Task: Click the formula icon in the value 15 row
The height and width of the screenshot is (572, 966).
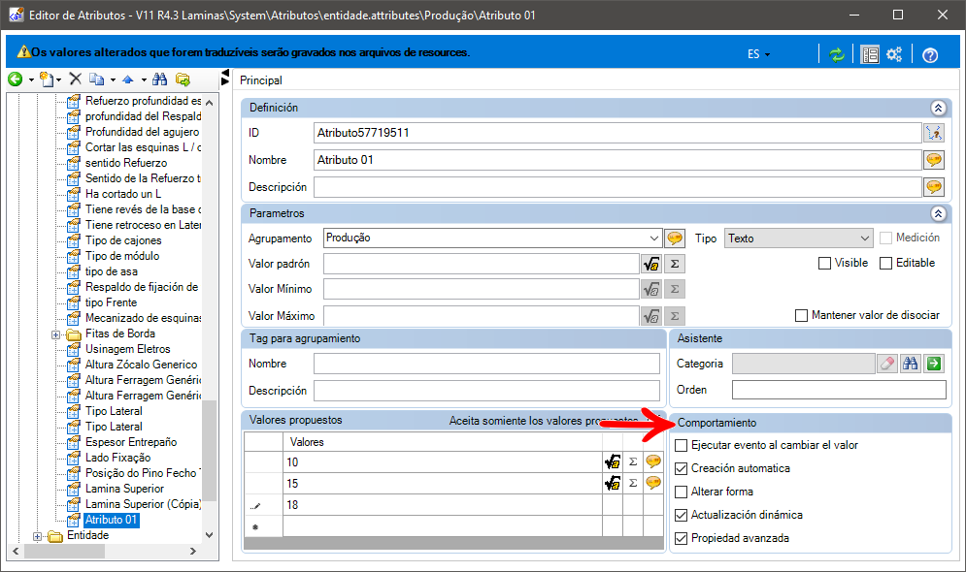Action: tap(613, 484)
